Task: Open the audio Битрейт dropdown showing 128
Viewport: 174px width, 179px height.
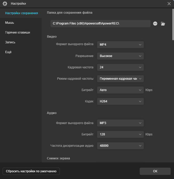Action: point(120,134)
